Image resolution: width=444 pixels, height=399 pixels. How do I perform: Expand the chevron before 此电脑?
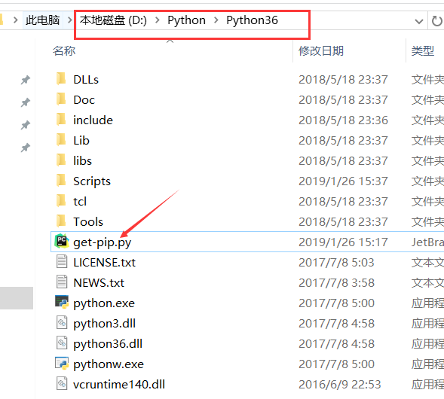16,20
